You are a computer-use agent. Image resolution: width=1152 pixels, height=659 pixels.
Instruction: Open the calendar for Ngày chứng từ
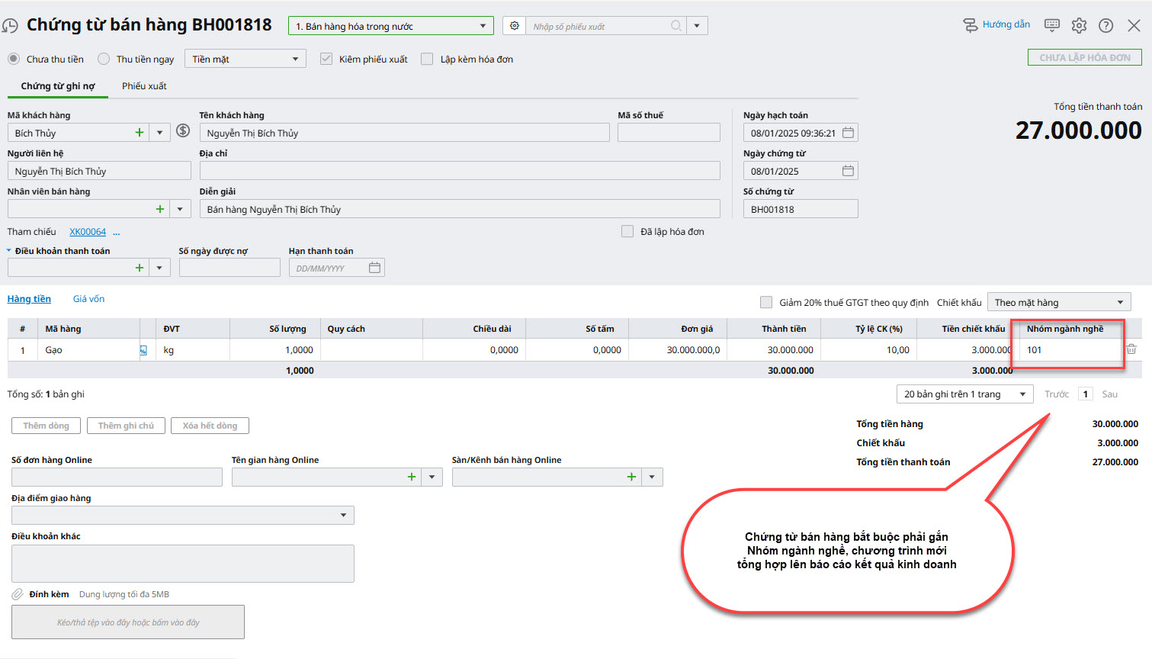848,171
